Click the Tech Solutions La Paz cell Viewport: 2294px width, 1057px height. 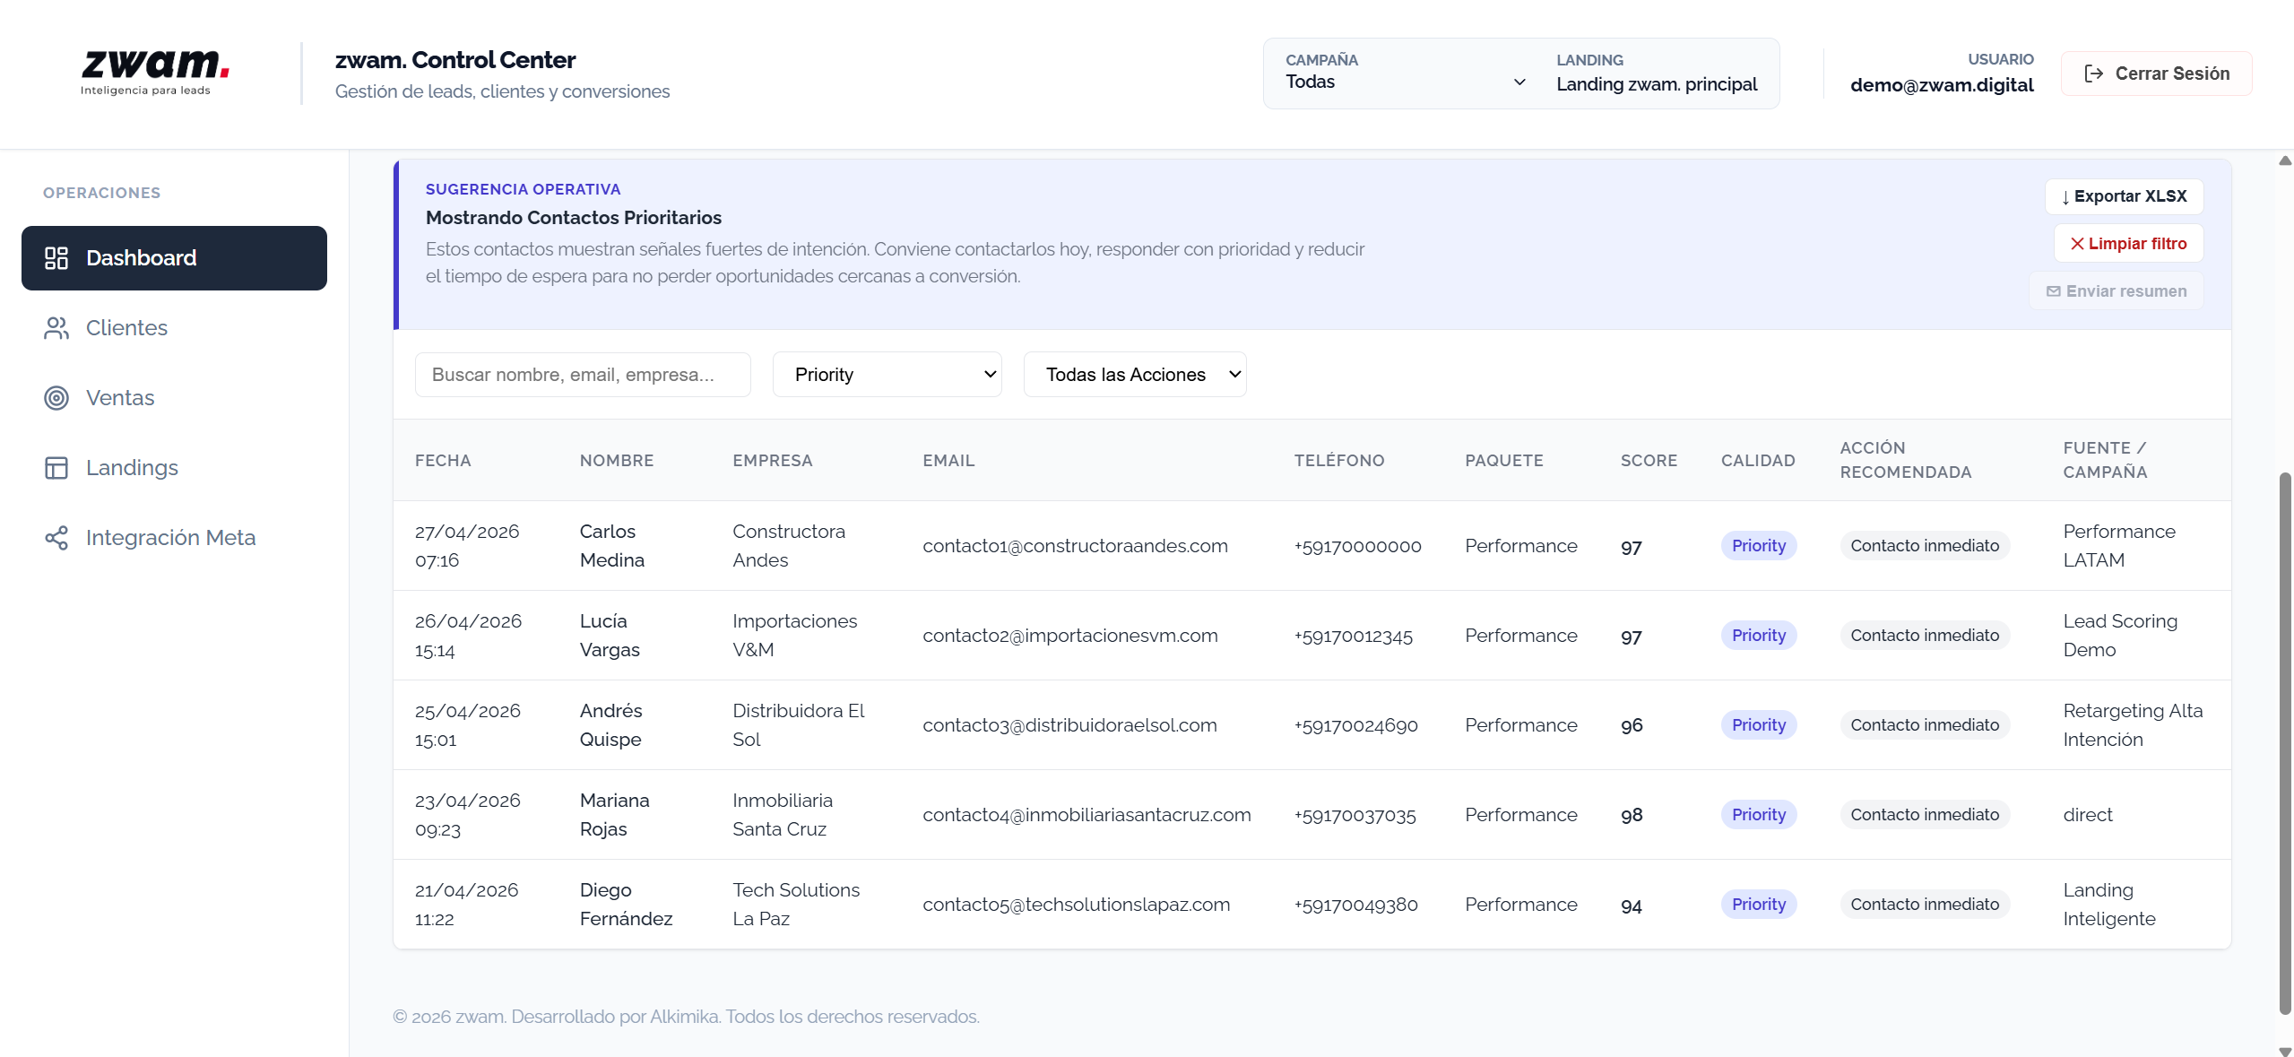click(x=796, y=905)
